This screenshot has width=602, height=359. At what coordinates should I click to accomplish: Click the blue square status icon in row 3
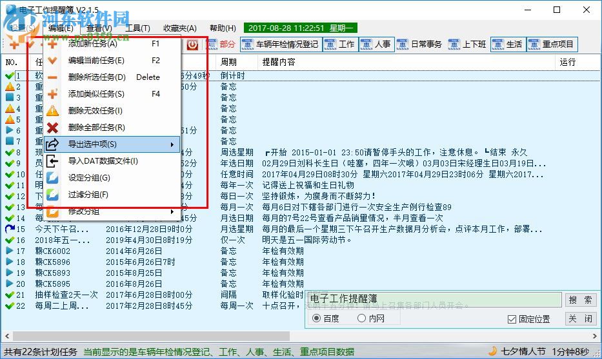[10, 97]
